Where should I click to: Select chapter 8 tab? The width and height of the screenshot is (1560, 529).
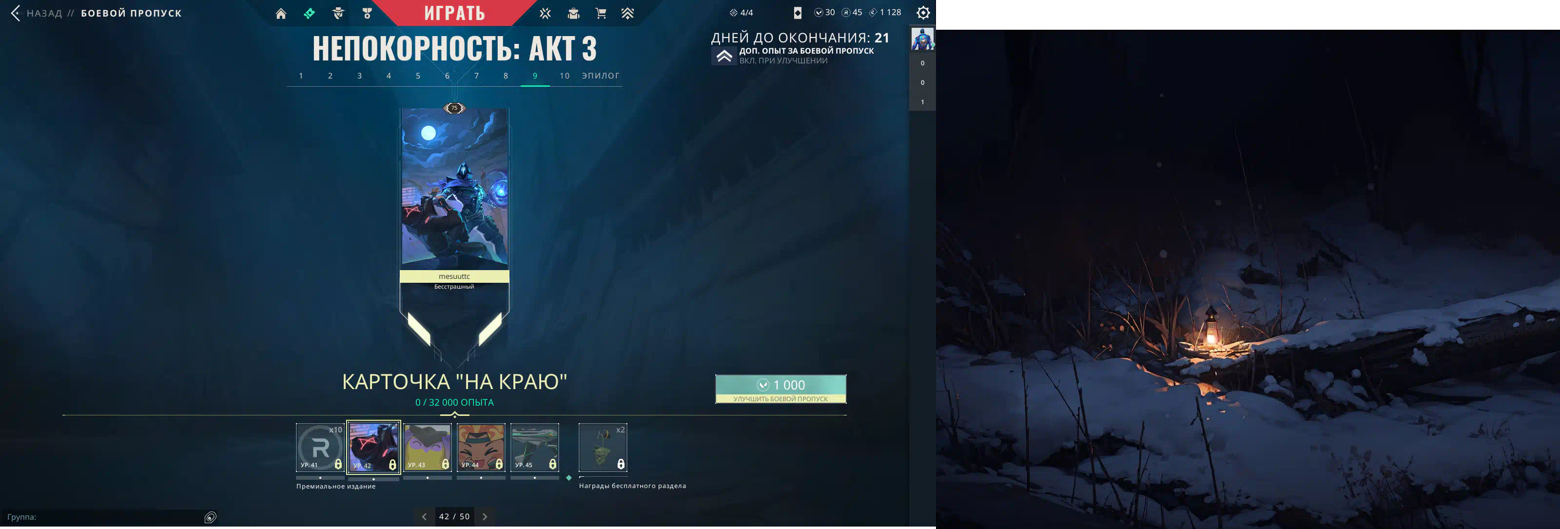pyautogui.click(x=506, y=76)
